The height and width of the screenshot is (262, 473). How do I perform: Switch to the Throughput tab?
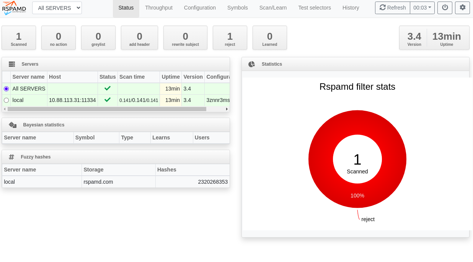[x=159, y=8]
